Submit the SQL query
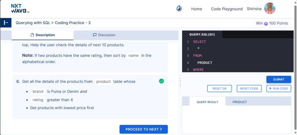The image size is (297, 135). [279, 79]
